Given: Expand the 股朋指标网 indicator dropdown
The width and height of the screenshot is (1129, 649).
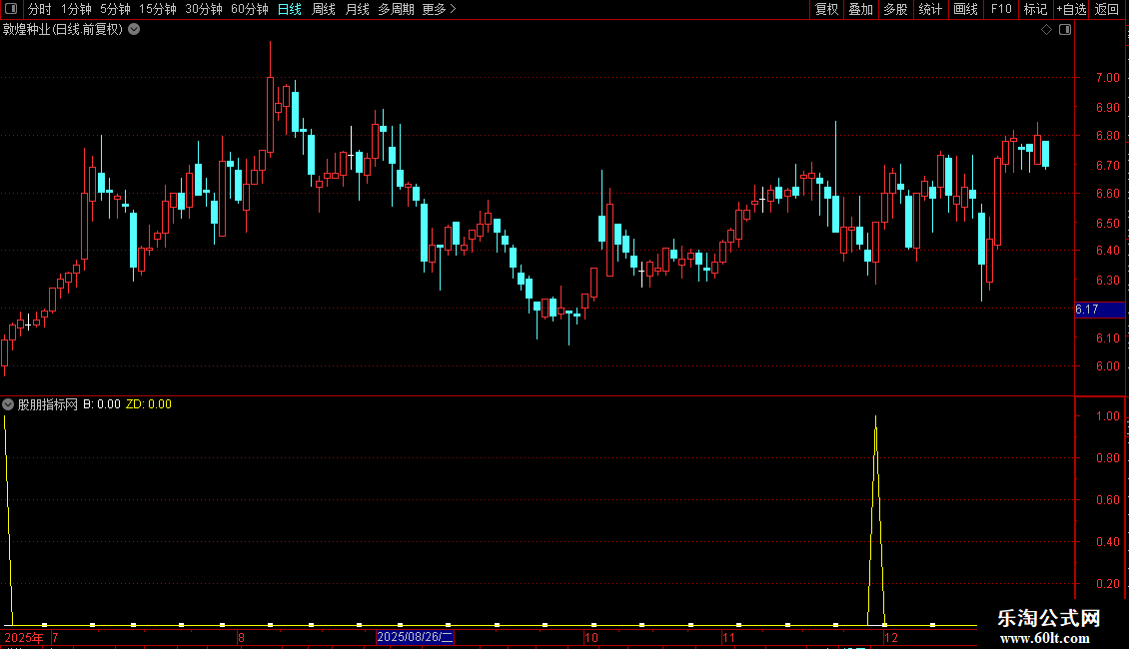Looking at the screenshot, I should point(8,404).
